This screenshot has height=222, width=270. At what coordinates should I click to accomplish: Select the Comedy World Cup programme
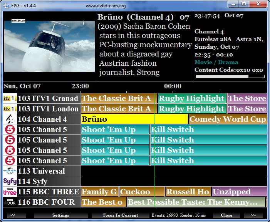coord(228,119)
